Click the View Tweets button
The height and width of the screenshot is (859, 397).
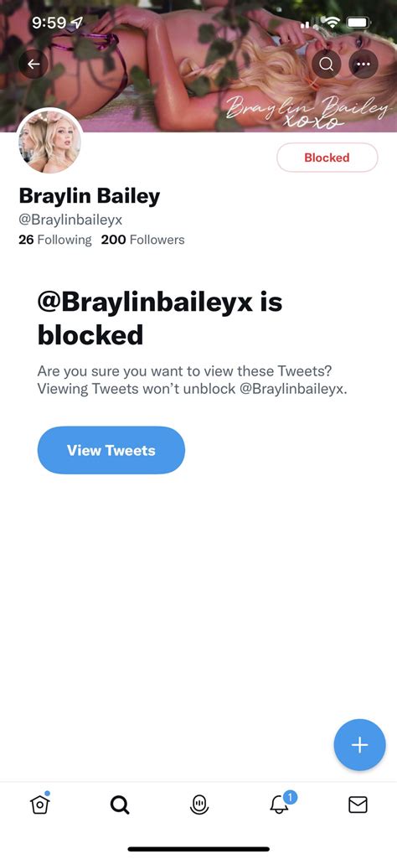111,450
